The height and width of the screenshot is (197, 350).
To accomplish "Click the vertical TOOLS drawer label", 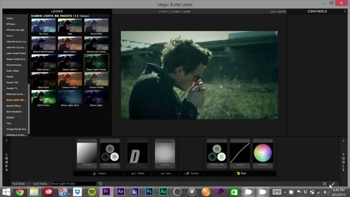I will click(343, 162).
